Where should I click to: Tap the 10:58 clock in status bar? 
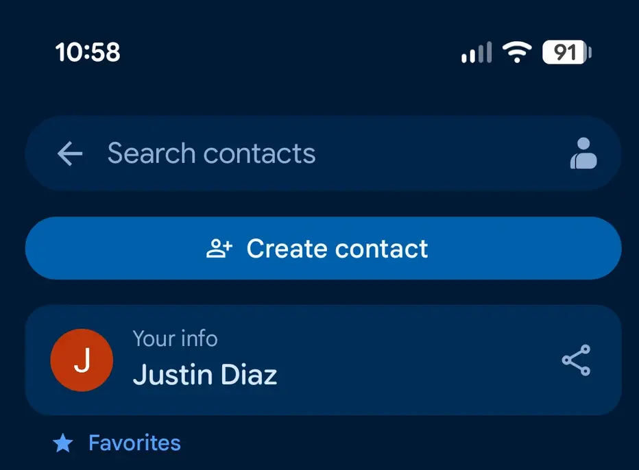coord(88,52)
